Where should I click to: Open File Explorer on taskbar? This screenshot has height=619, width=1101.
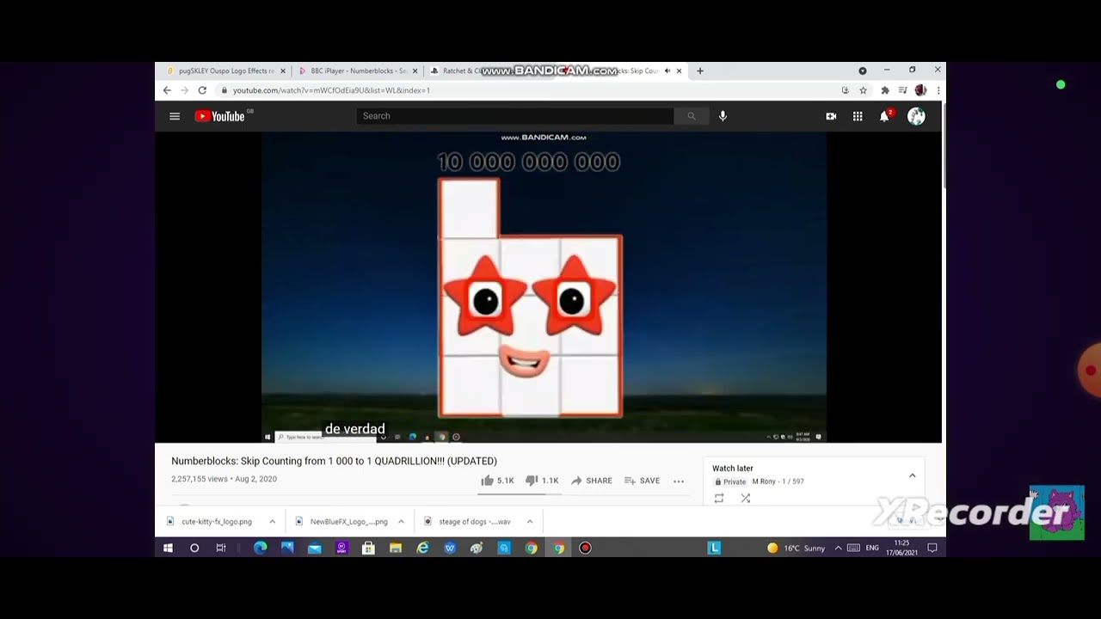click(396, 548)
